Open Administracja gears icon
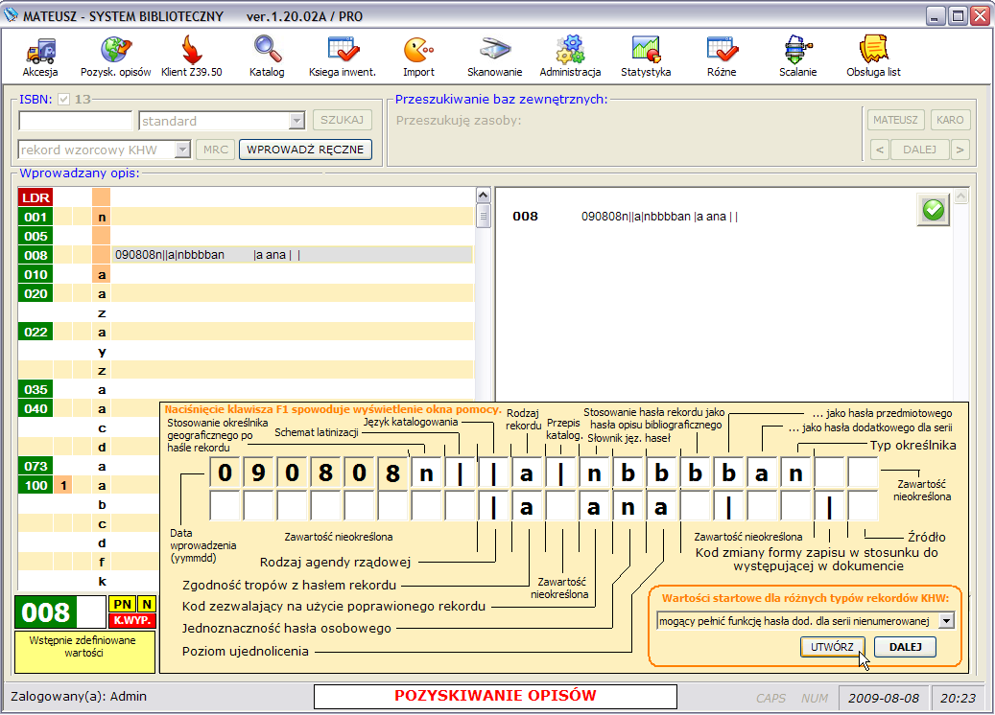 [x=570, y=49]
